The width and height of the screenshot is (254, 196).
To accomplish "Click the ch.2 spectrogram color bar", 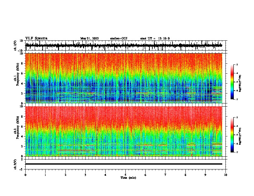I will (232, 135).
